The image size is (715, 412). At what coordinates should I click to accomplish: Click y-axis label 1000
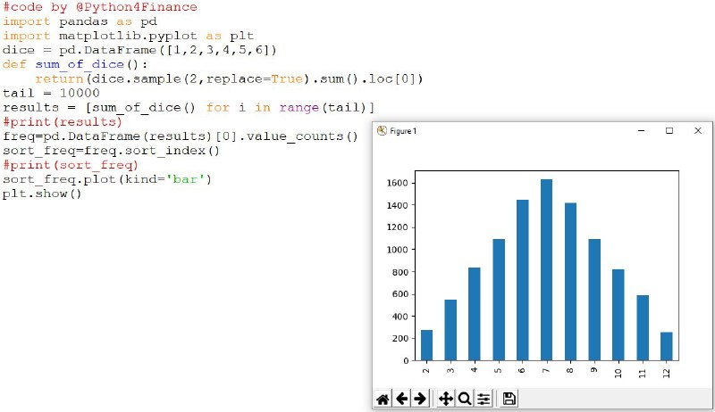(397, 249)
